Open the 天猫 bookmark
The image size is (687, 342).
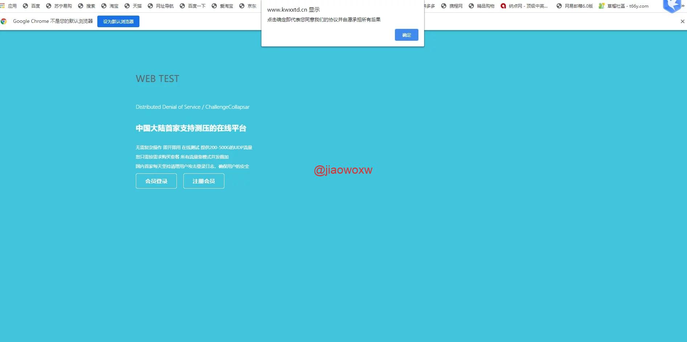coord(133,6)
